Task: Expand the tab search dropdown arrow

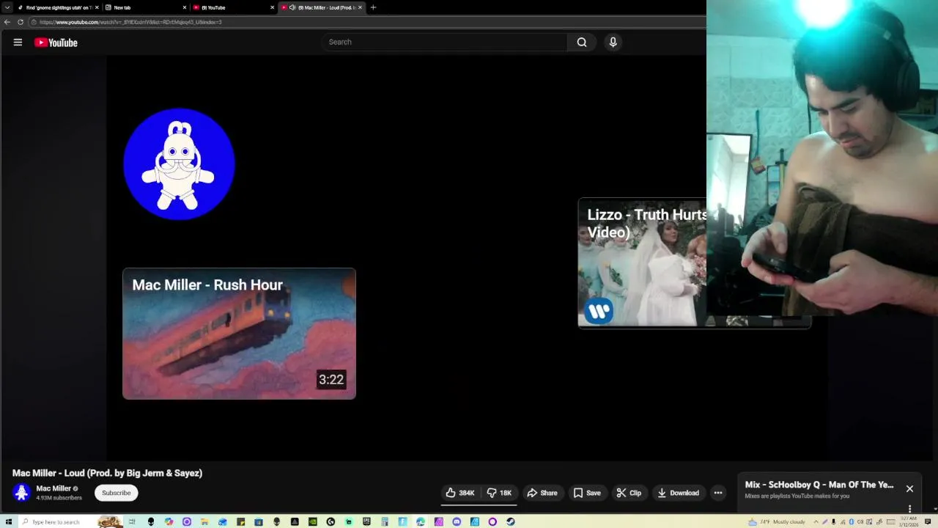Action: point(7,7)
